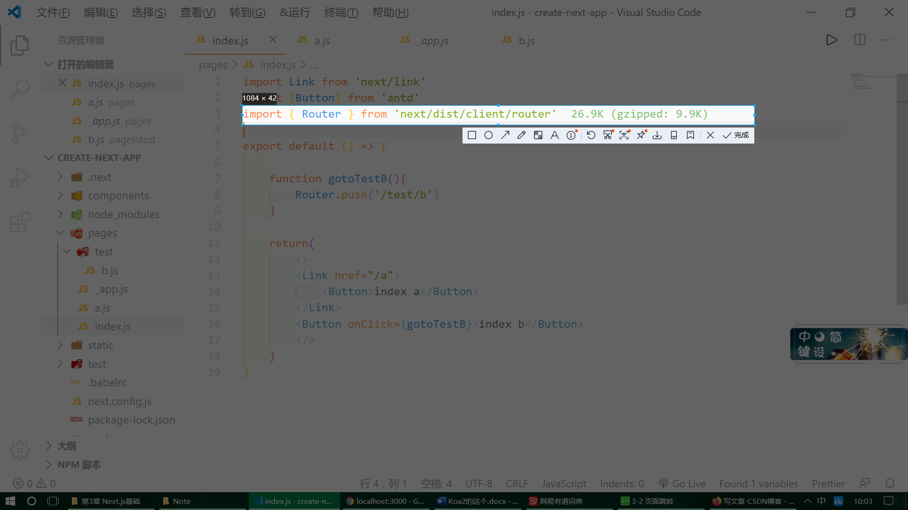908x510 pixels.
Task: Run code with the play button
Action: click(x=832, y=40)
